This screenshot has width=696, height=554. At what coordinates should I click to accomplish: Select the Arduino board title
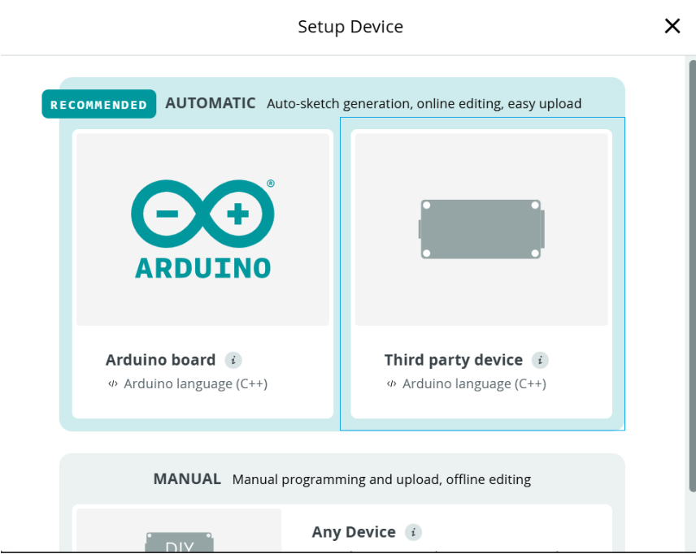pos(161,360)
